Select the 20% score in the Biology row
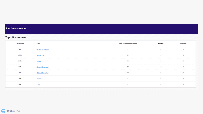Viewport: 203px width, 114px height. click(x=20, y=61)
